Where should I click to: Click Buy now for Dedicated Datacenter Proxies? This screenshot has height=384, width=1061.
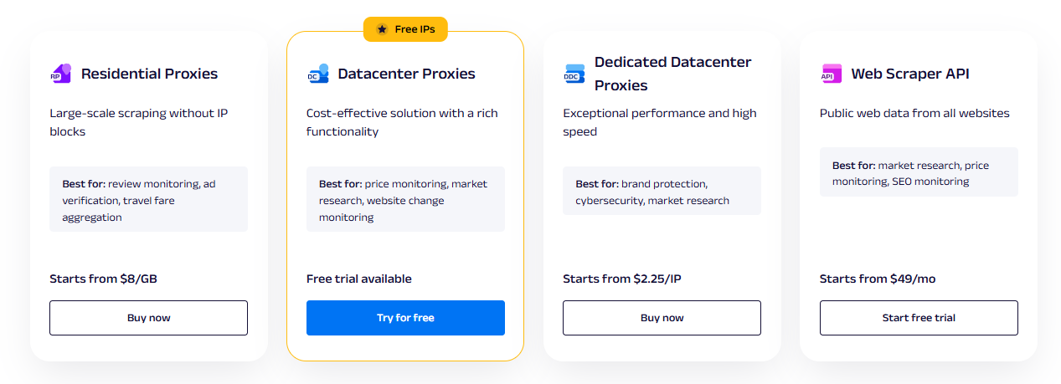click(x=662, y=318)
